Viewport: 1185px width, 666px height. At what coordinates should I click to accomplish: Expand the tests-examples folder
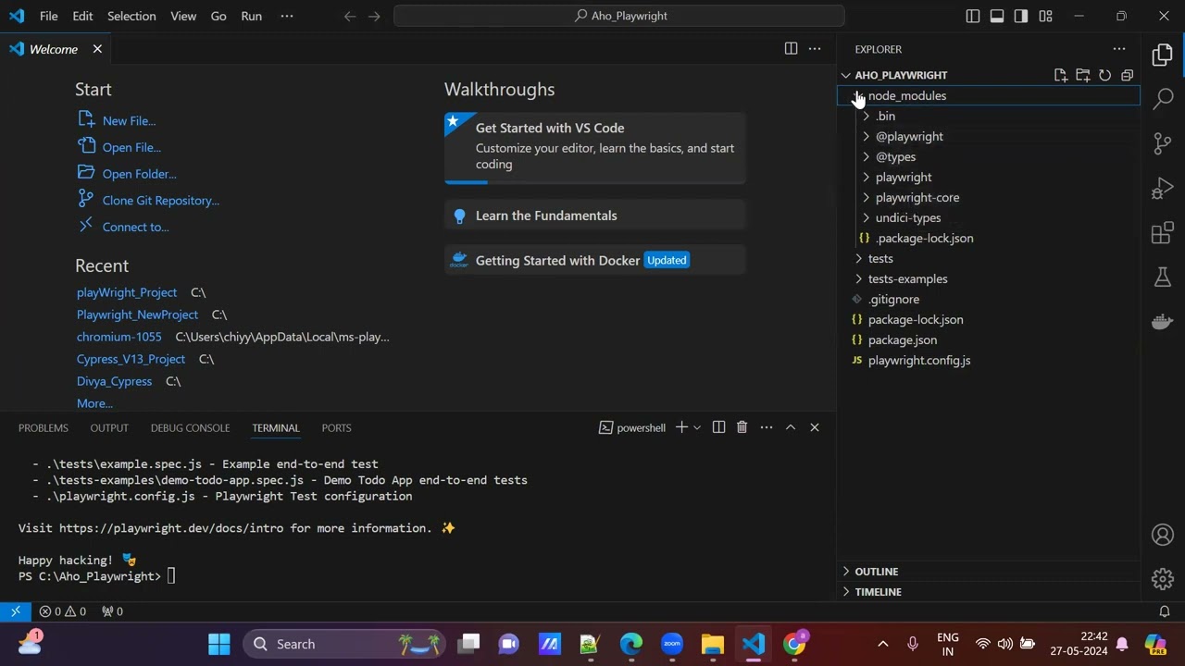989,278
